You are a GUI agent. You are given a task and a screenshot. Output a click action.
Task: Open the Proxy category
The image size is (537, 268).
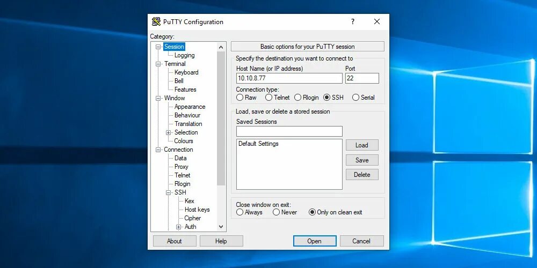point(181,167)
